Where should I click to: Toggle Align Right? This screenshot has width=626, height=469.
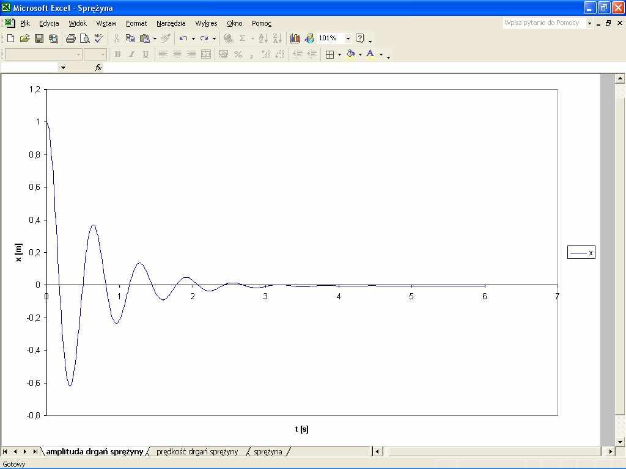coord(191,54)
